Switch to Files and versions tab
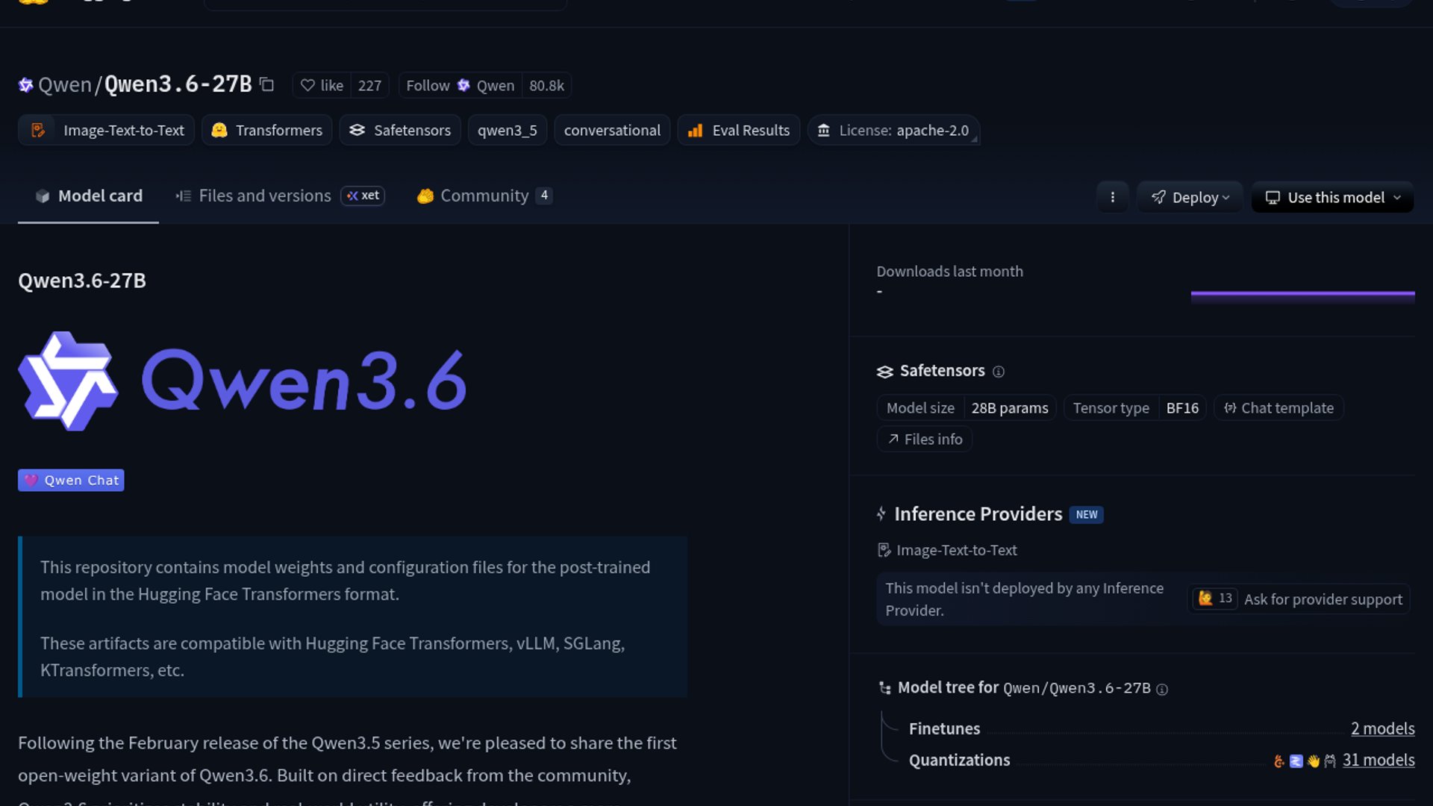 (264, 196)
